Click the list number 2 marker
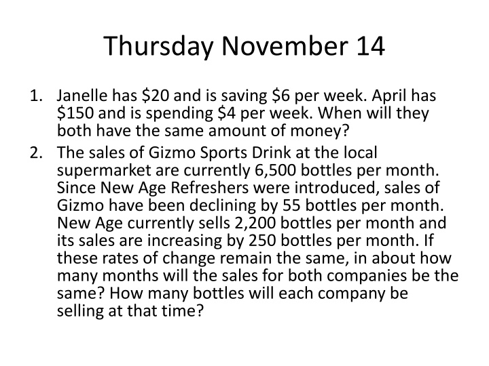The image size is (489, 366). pyautogui.click(x=36, y=152)
